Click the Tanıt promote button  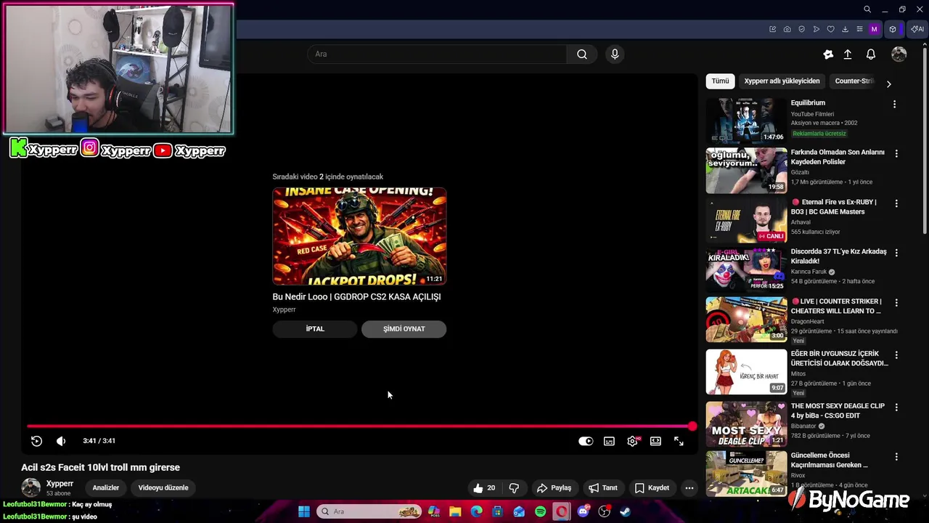[x=603, y=488]
